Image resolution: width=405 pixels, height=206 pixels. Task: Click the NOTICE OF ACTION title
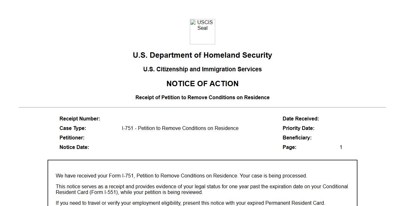(x=202, y=84)
